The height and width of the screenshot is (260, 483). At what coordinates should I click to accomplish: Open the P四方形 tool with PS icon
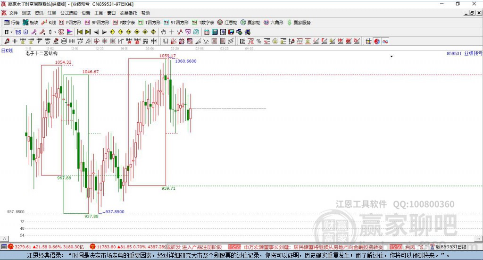point(70,23)
